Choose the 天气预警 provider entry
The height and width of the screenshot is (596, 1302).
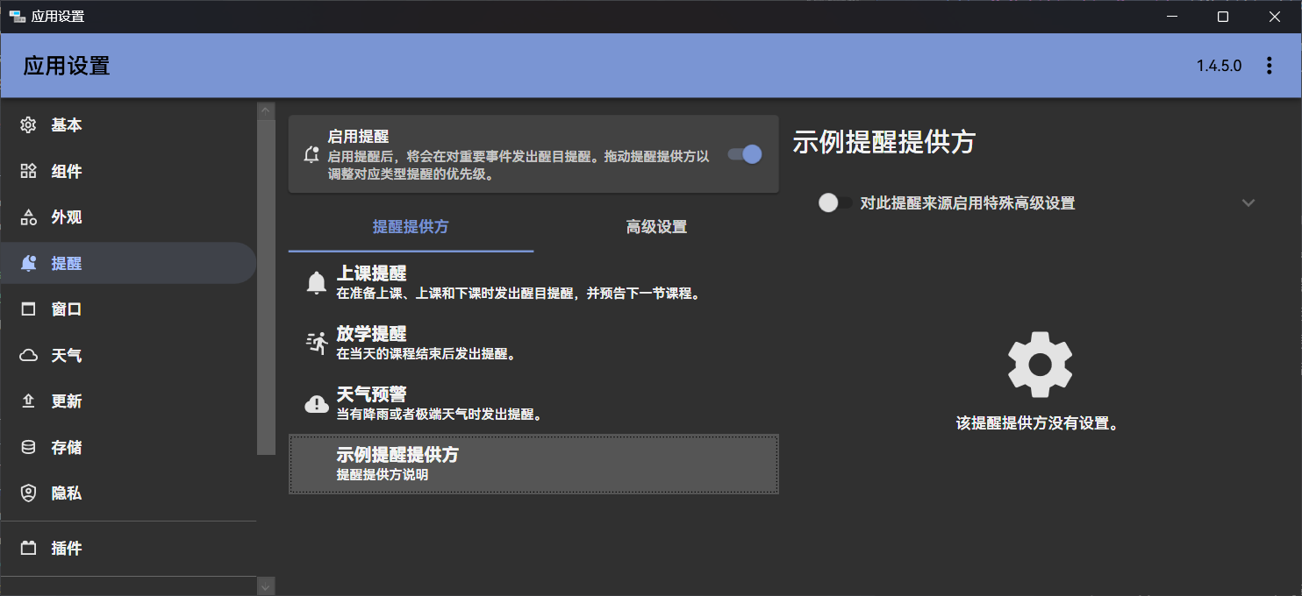(x=533, y=403)
